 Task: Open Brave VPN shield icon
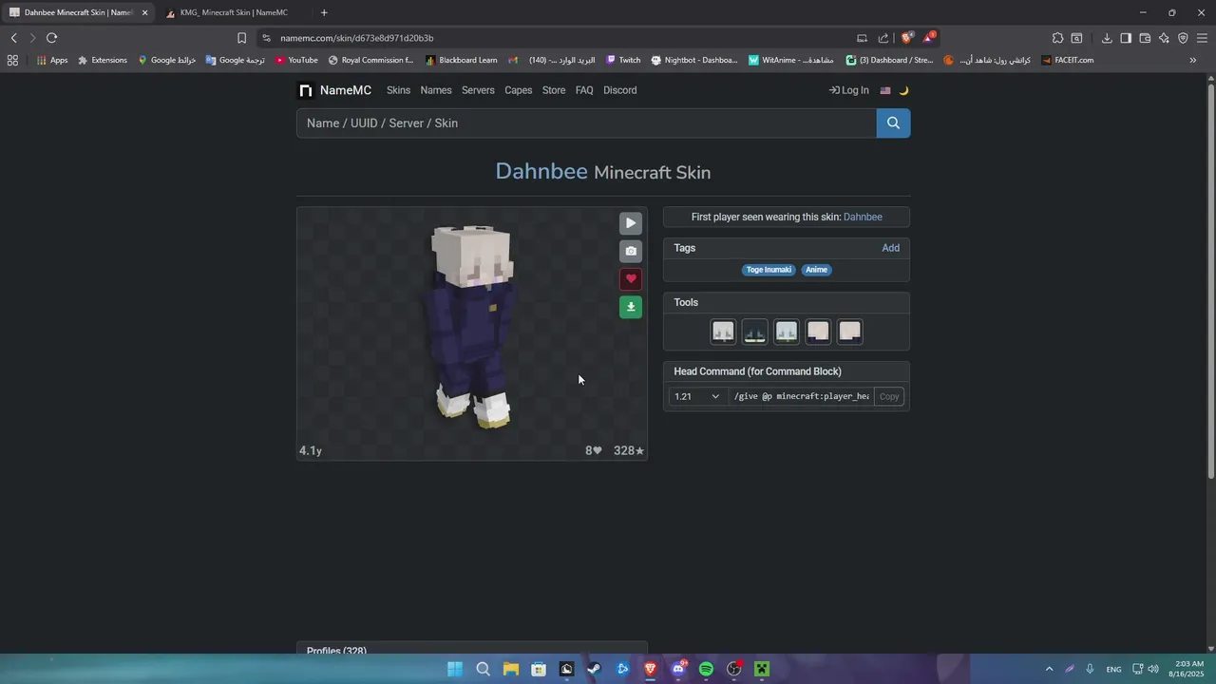[1183, 38]
